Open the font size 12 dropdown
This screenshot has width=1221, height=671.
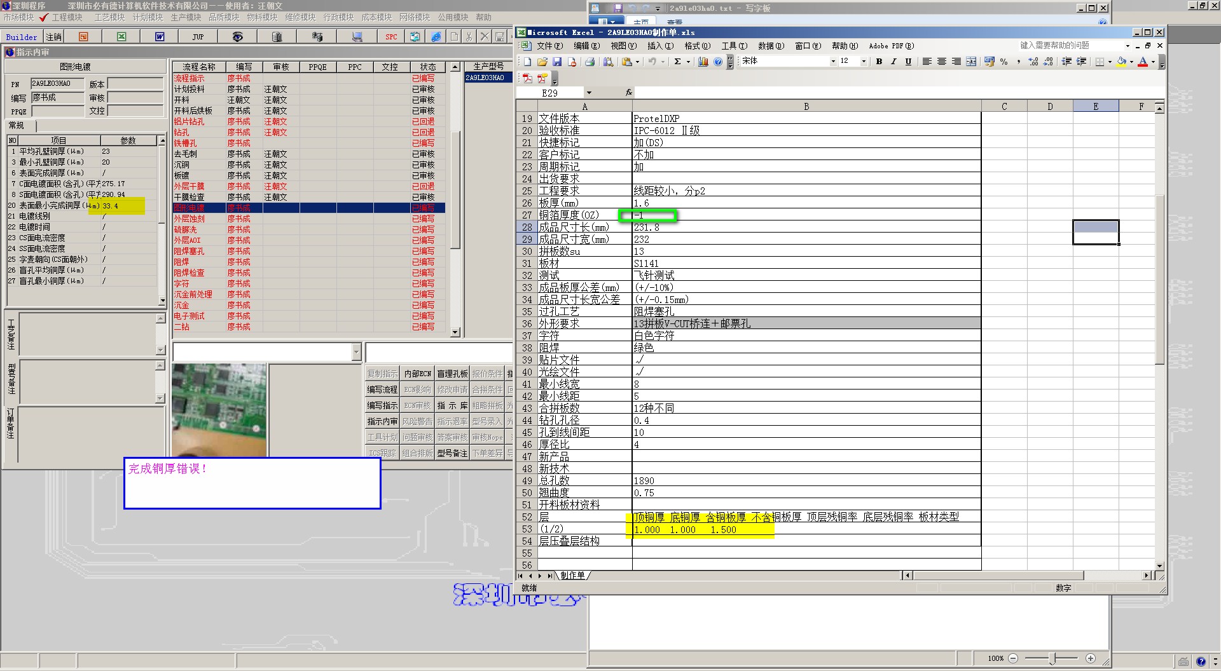coord(864,62)
